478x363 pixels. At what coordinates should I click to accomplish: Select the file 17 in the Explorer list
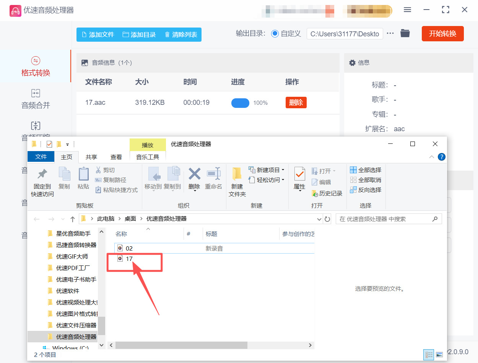(130, 259)
